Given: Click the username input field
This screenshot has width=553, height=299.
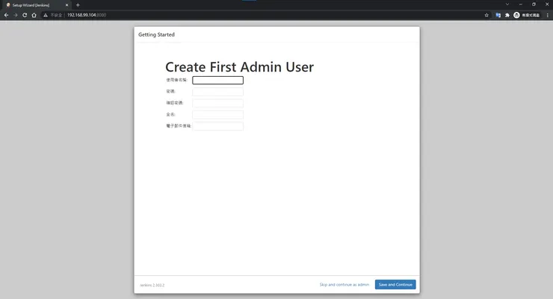Looking at the screenshot, I should pos(217,81).
